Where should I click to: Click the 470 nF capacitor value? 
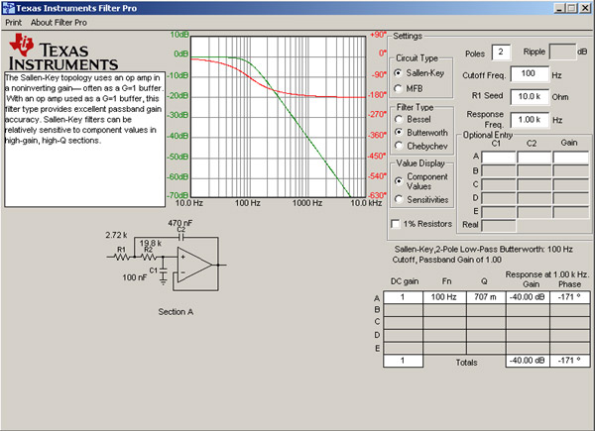coord(180,223)
